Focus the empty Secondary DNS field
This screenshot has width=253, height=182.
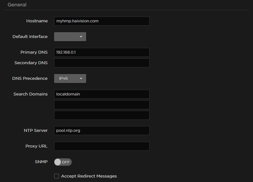[102, 63]
